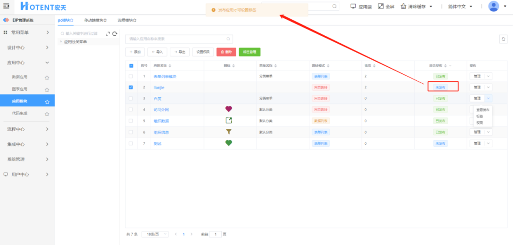Uncheck the lianjie row checkbox

tap(131, 87)
